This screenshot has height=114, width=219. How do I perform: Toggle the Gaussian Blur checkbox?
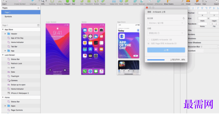coord(218,47)
